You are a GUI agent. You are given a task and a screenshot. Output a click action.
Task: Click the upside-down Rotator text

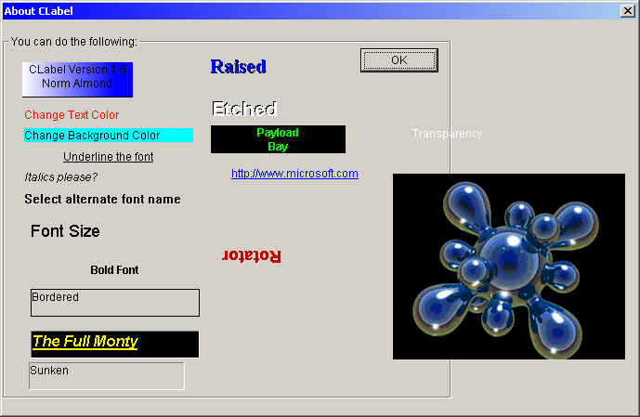(x=252, y=255)
